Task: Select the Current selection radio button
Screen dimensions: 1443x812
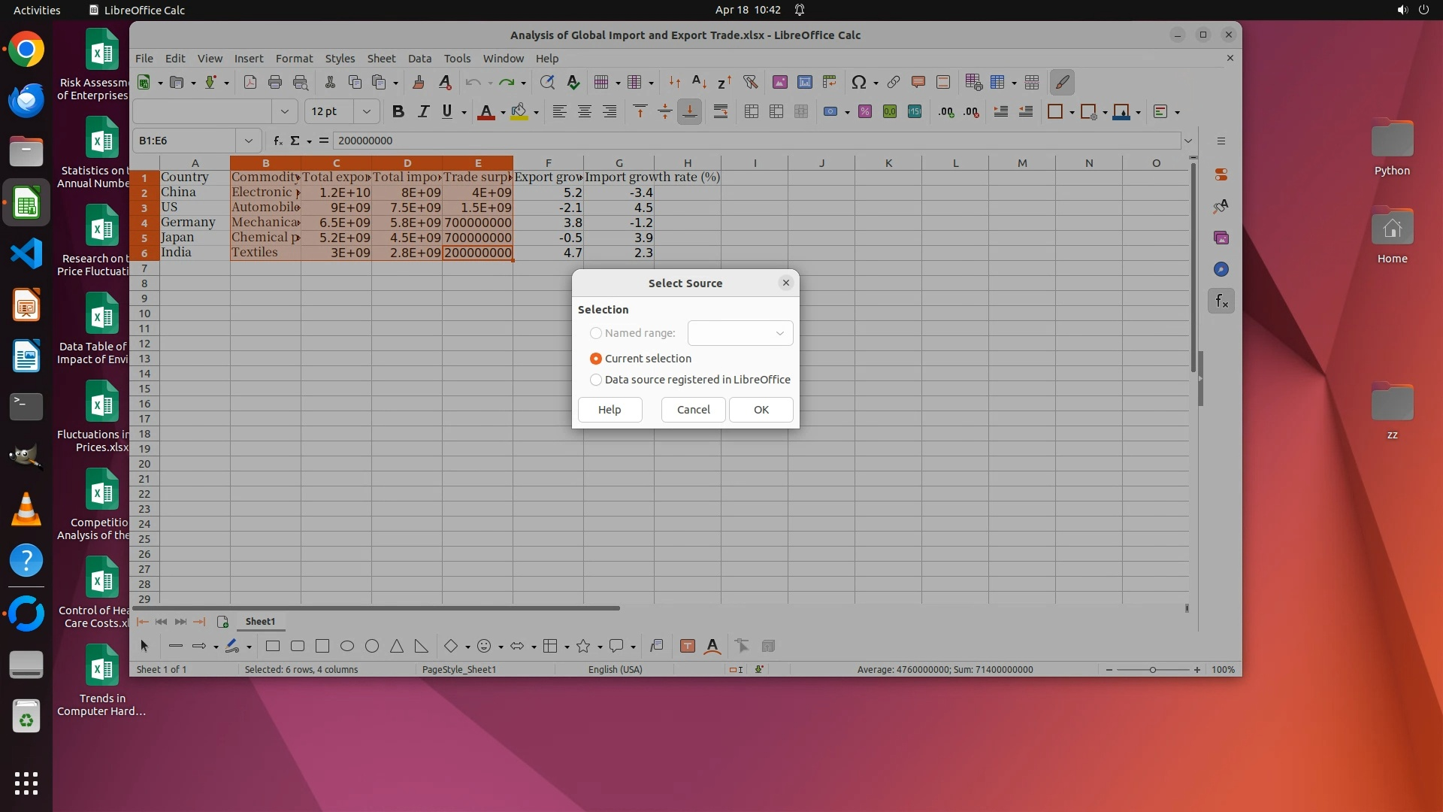Action: 596,359
